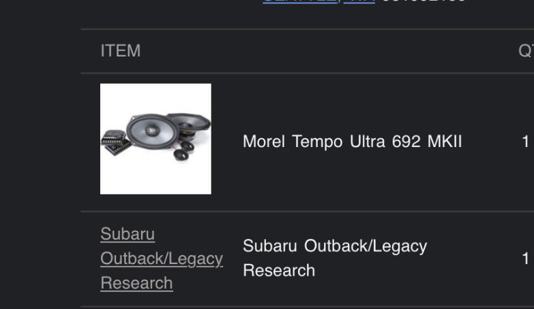
Task: Click the divider between Morel and Subaru rows
Action: pyautogui.click(x=307, y=212)
